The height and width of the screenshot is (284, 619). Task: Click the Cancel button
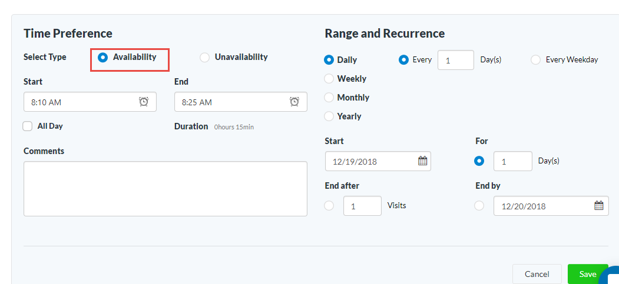[537, 274]
